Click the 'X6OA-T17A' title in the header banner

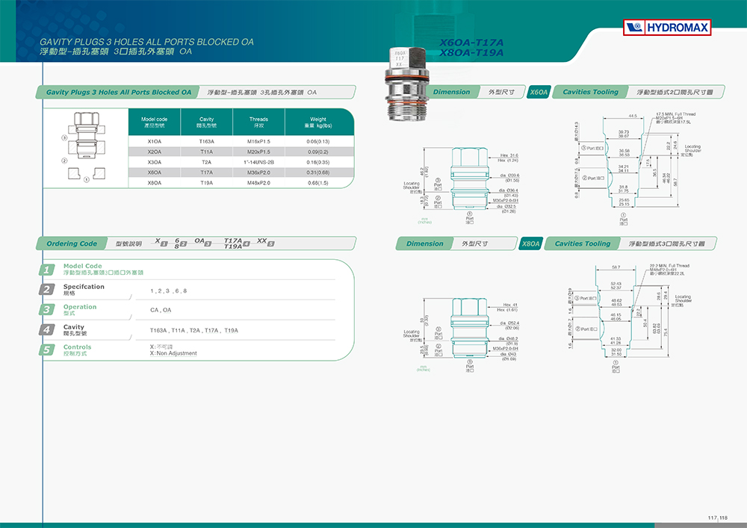pyautogui.click(x=471, y=43)
